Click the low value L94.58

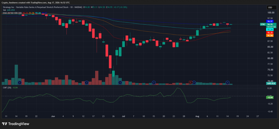click(x=102, y=7)
